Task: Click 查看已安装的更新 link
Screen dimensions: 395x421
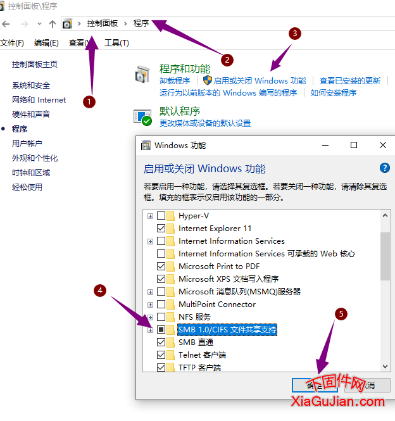Action: pos(350,81)
